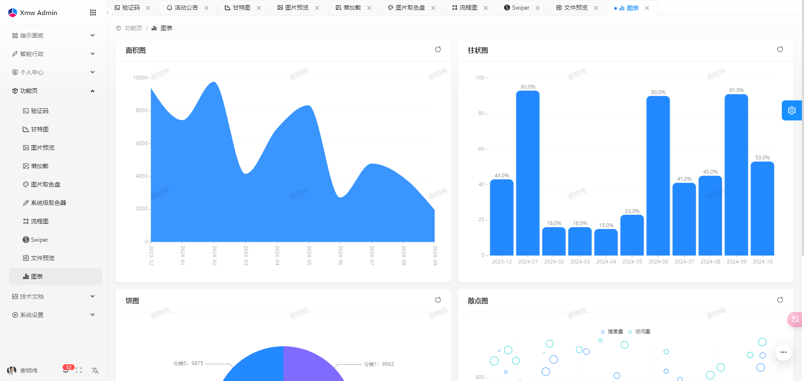Click the 90.0% bar for 2024-06
The image size is (804, 381).
pos(658,176)
